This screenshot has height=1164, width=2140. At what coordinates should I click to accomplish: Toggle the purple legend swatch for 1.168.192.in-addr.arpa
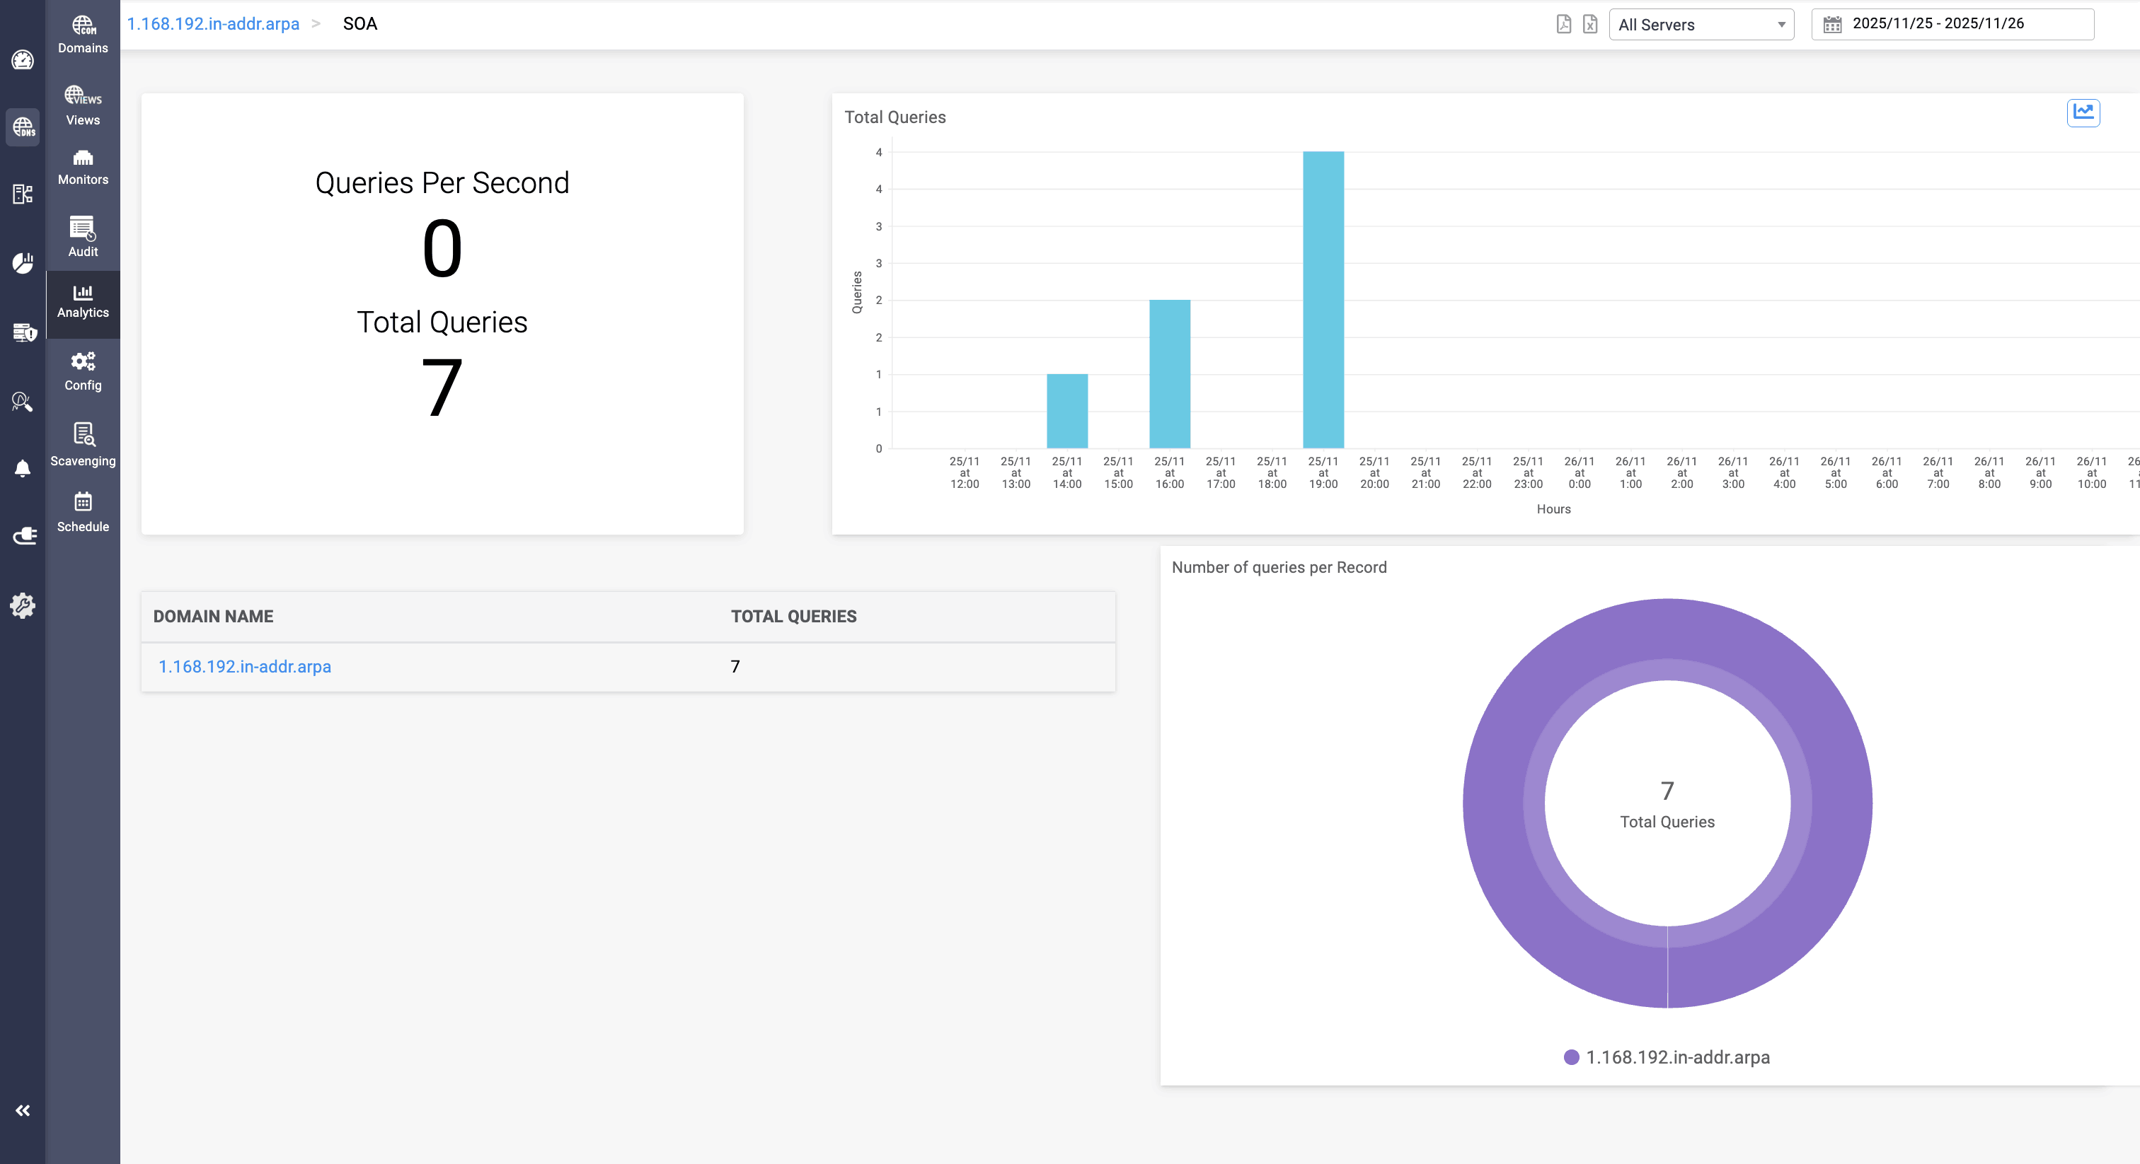point(1571,1057)
